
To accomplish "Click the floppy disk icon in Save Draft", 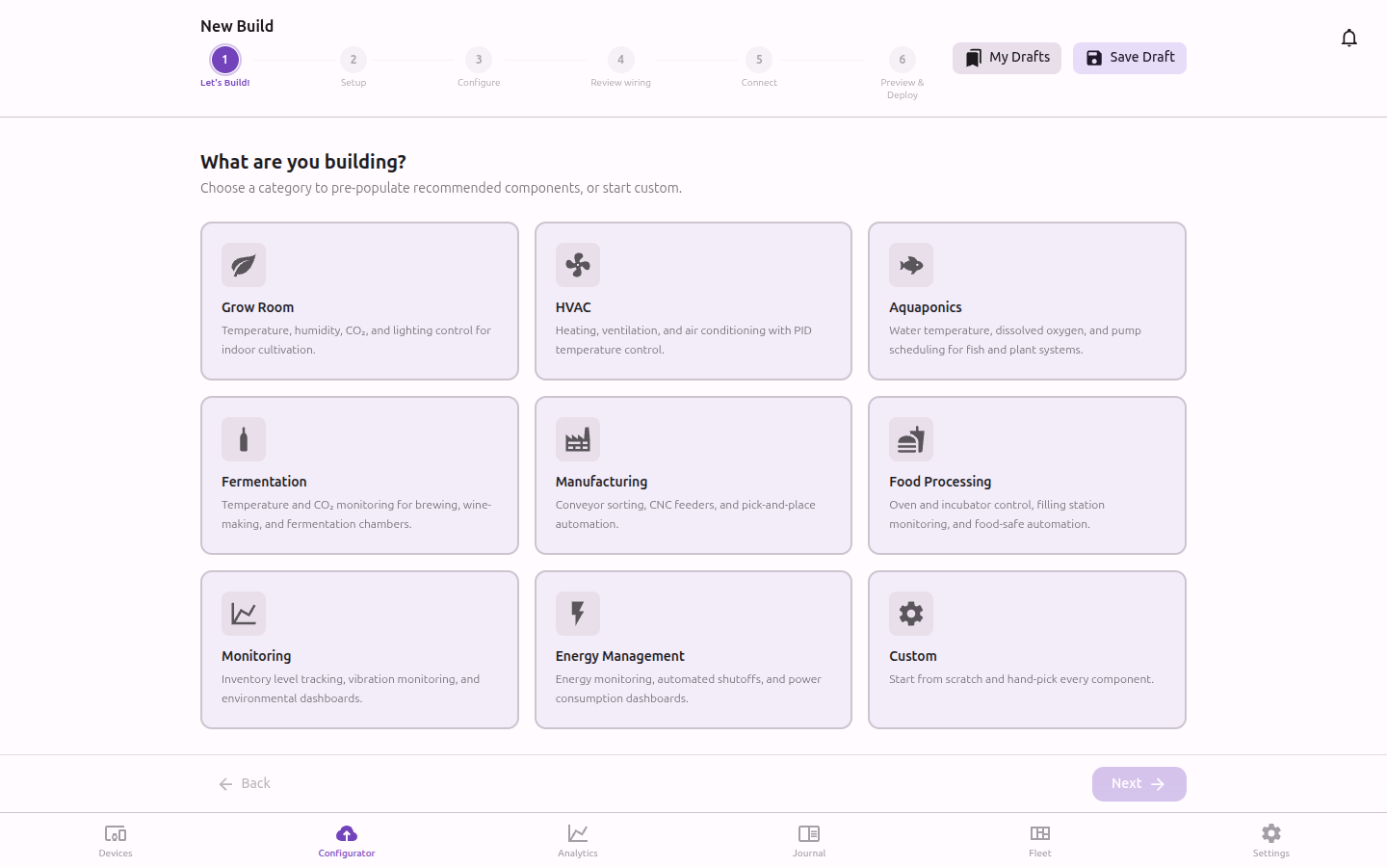I will coord(1094,58).
